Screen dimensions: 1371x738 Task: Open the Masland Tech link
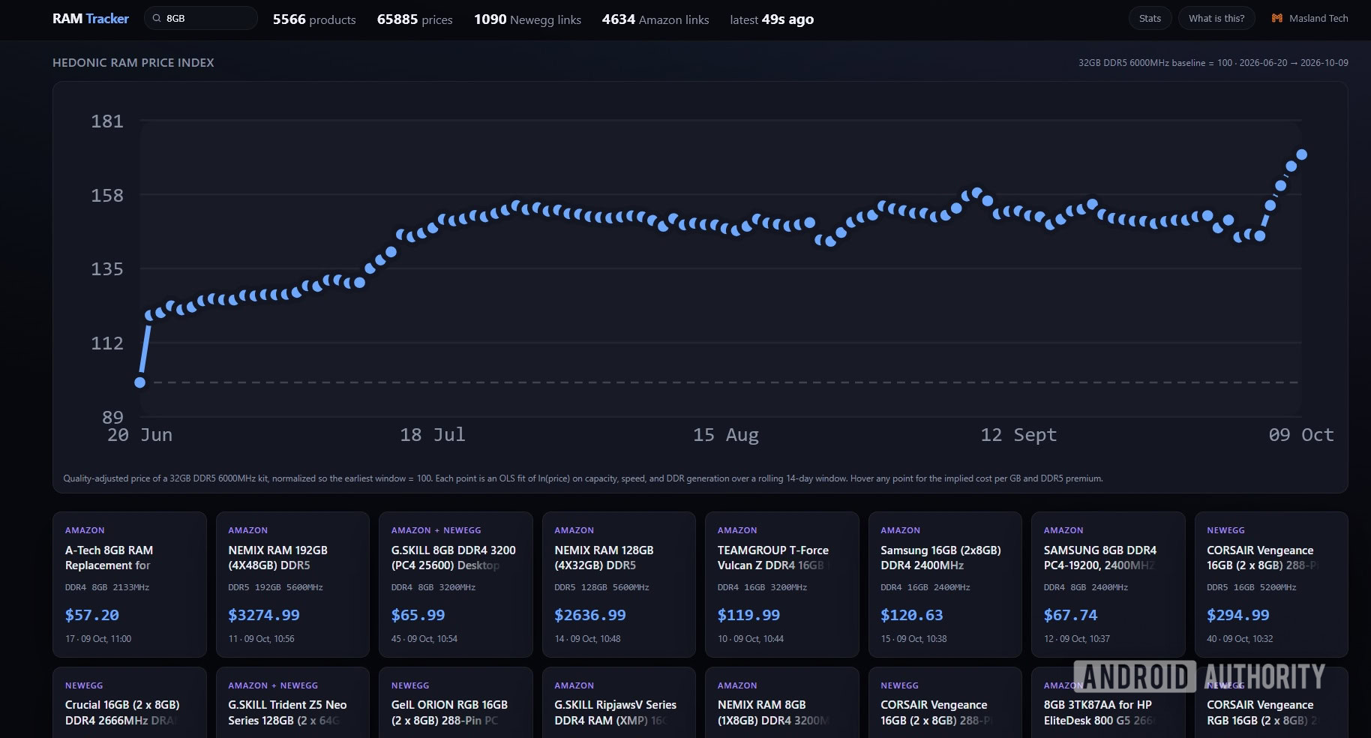[1310, 19]
